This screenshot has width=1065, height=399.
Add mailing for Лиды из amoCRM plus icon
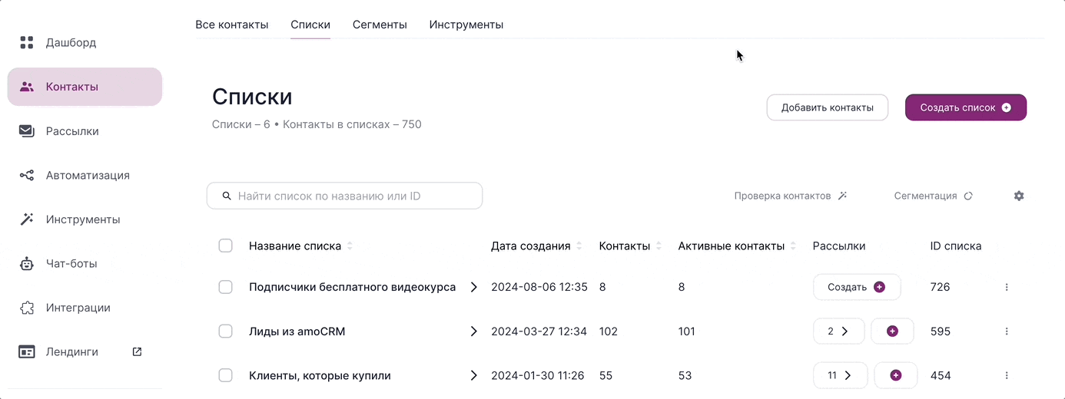pos(892,331)
